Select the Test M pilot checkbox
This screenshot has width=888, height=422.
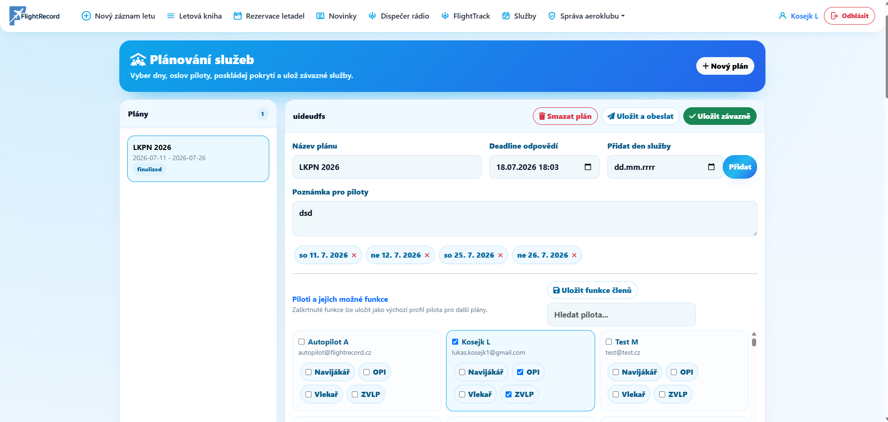tap(609, 342)
